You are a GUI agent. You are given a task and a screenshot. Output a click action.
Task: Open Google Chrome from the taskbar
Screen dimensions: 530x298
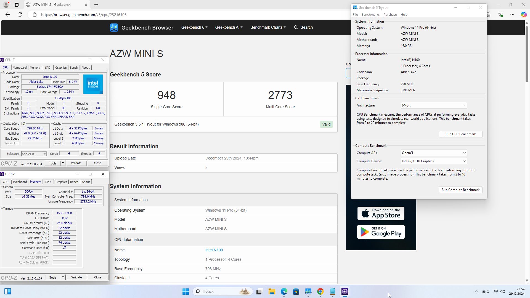(x=320, y=291)
